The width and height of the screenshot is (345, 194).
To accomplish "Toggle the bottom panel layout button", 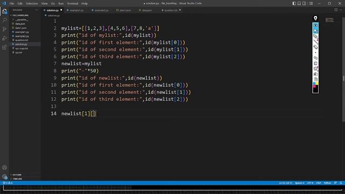I will tap(299, 3).
